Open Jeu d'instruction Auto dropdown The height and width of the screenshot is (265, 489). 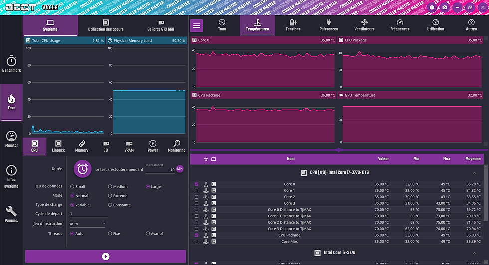coord(88,224)
